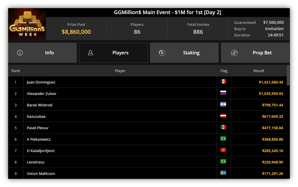The image size is (298, 187).
Task: Select player row hazuzukaa
Action: tap(147, 116)
